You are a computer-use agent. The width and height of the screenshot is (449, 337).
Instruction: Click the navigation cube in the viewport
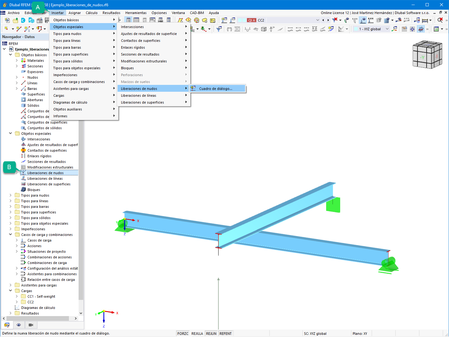click(427, 54)
